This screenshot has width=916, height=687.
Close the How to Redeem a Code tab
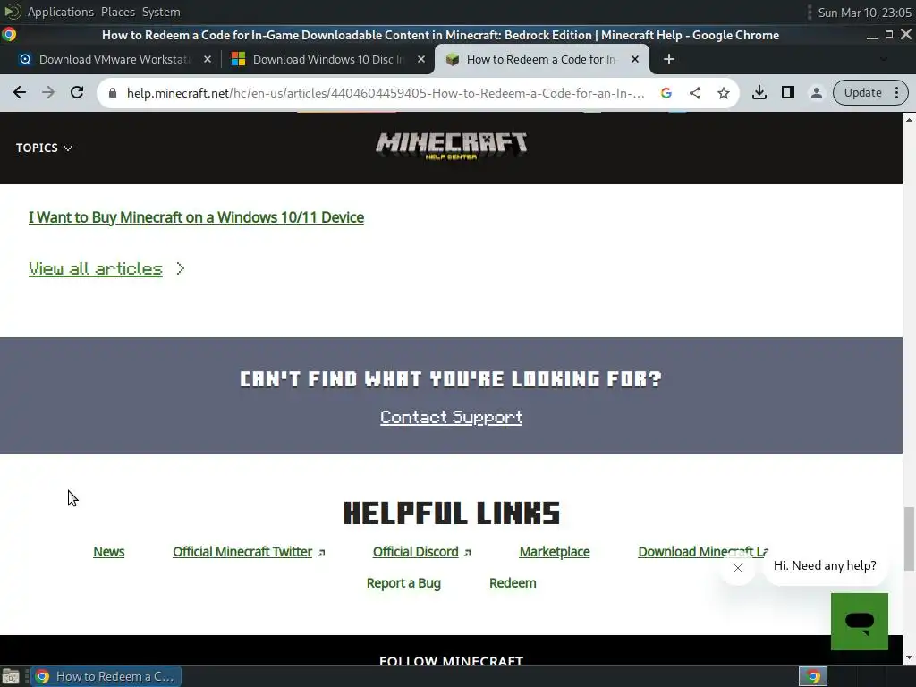[x=635, y=59]
